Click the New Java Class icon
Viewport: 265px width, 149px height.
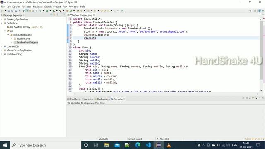(x=71, y=11)
